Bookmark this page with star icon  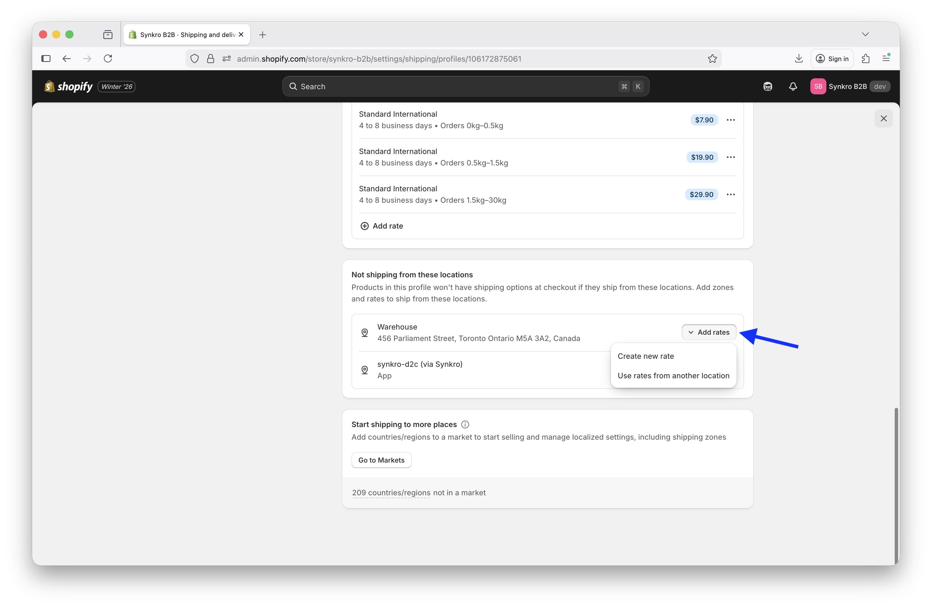(712, 59)
